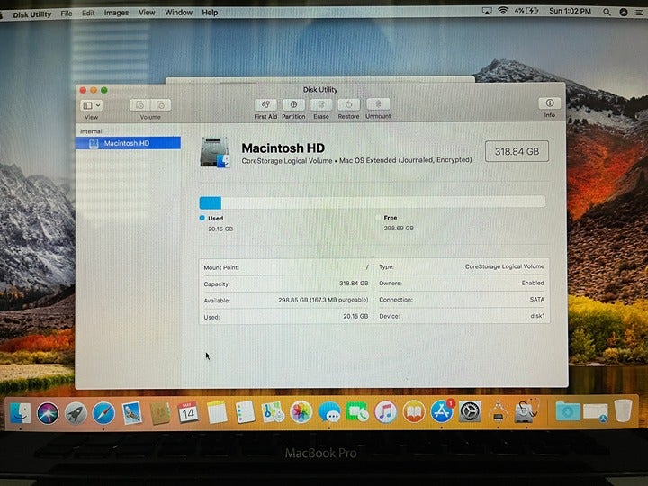The width and height of the screenshot is (648, 486).
Task: Select the Erase toolbar button
Action: point(321,105)
